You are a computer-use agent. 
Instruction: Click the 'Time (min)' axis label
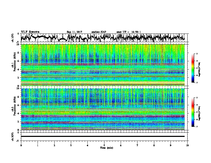[107, 148]
